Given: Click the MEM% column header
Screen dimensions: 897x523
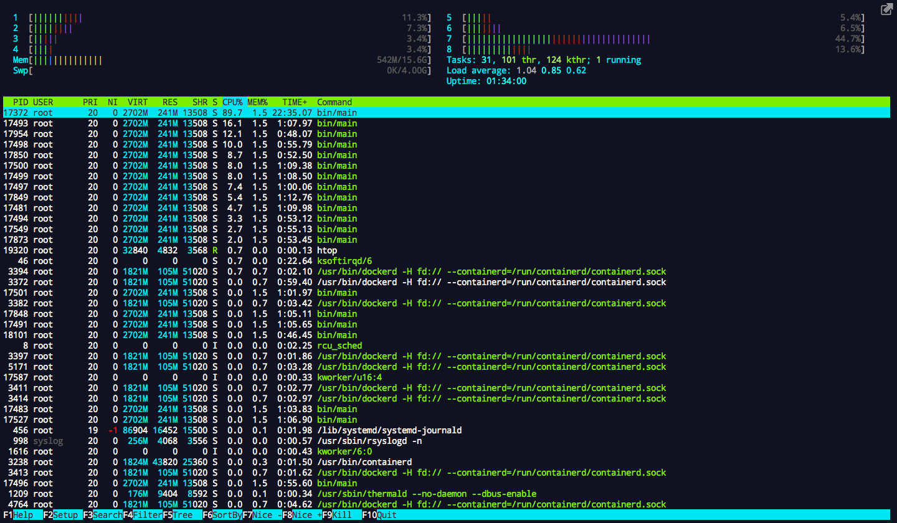Looking at the screenshot, I should pyautogui.click(x=257, y=102).
